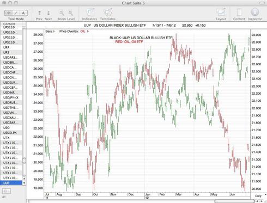Select the USDJPY=X symbol row
The image size is (267, 203).
pyautogui.click(x=11, y=97)
